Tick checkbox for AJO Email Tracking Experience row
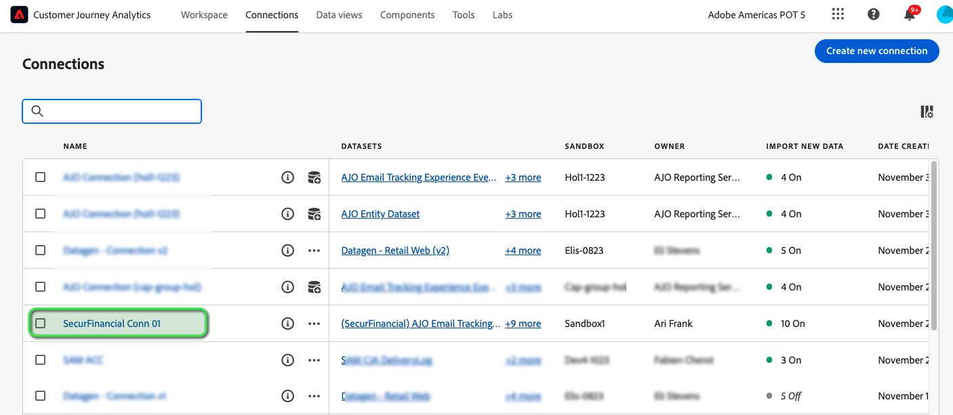 pyautogui.click(x=41, y=177)
